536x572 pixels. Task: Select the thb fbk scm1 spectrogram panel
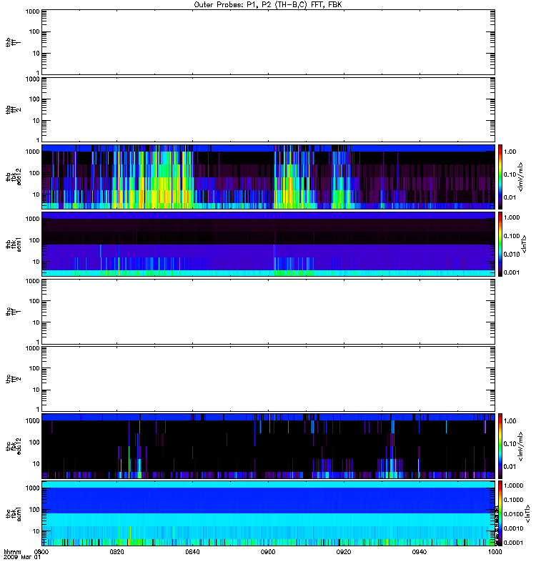(268, 244)
